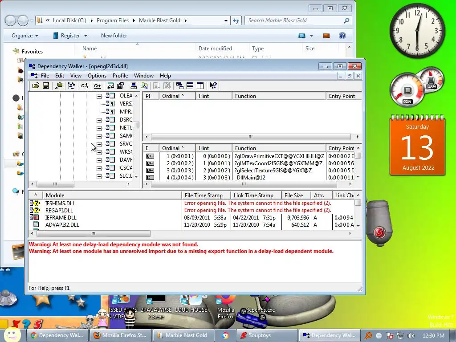456x342 pixels.
Task: Sort by Link Time Stamp column
Action: tap(256, 195)
